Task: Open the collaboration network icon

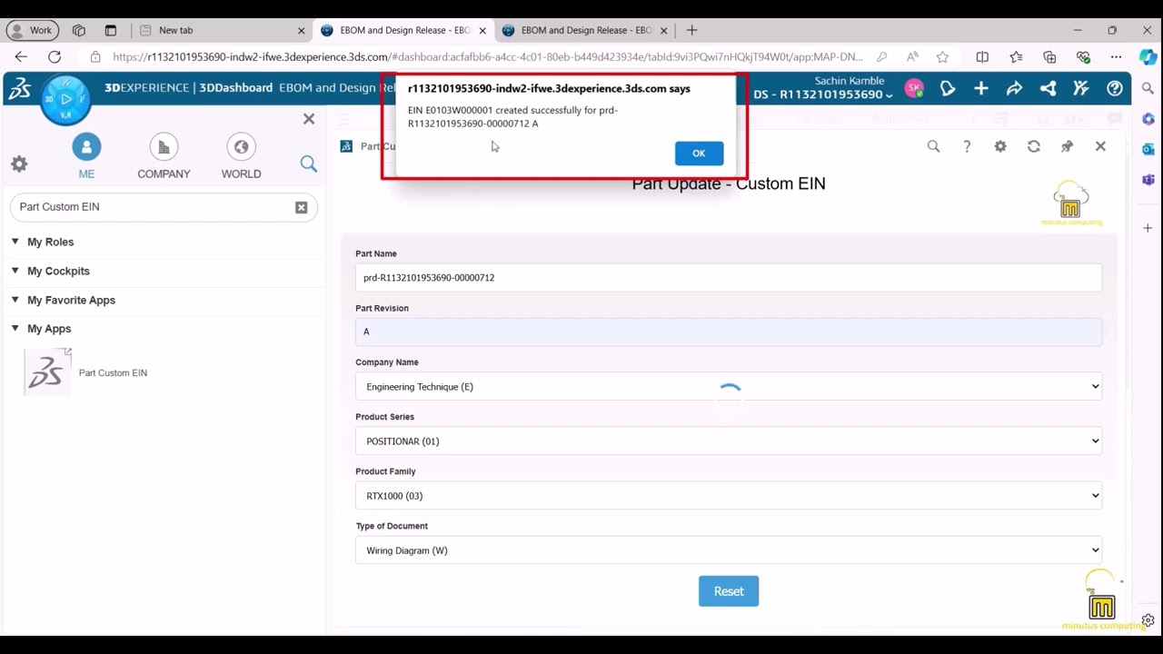Action: point(1048,88)
